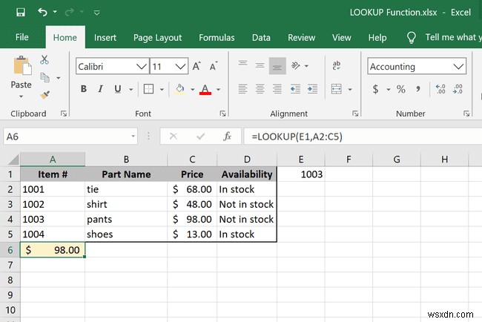482x322 pixels.
Task: Expand the Accounting number format dropdown
Action: pyautogui.click(x=458, y=67)
